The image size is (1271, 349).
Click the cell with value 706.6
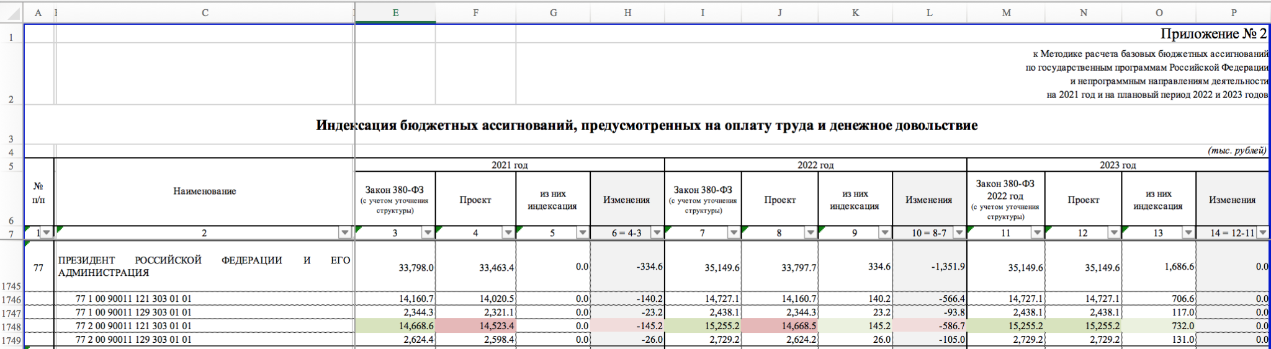[x=1159, y=299]
